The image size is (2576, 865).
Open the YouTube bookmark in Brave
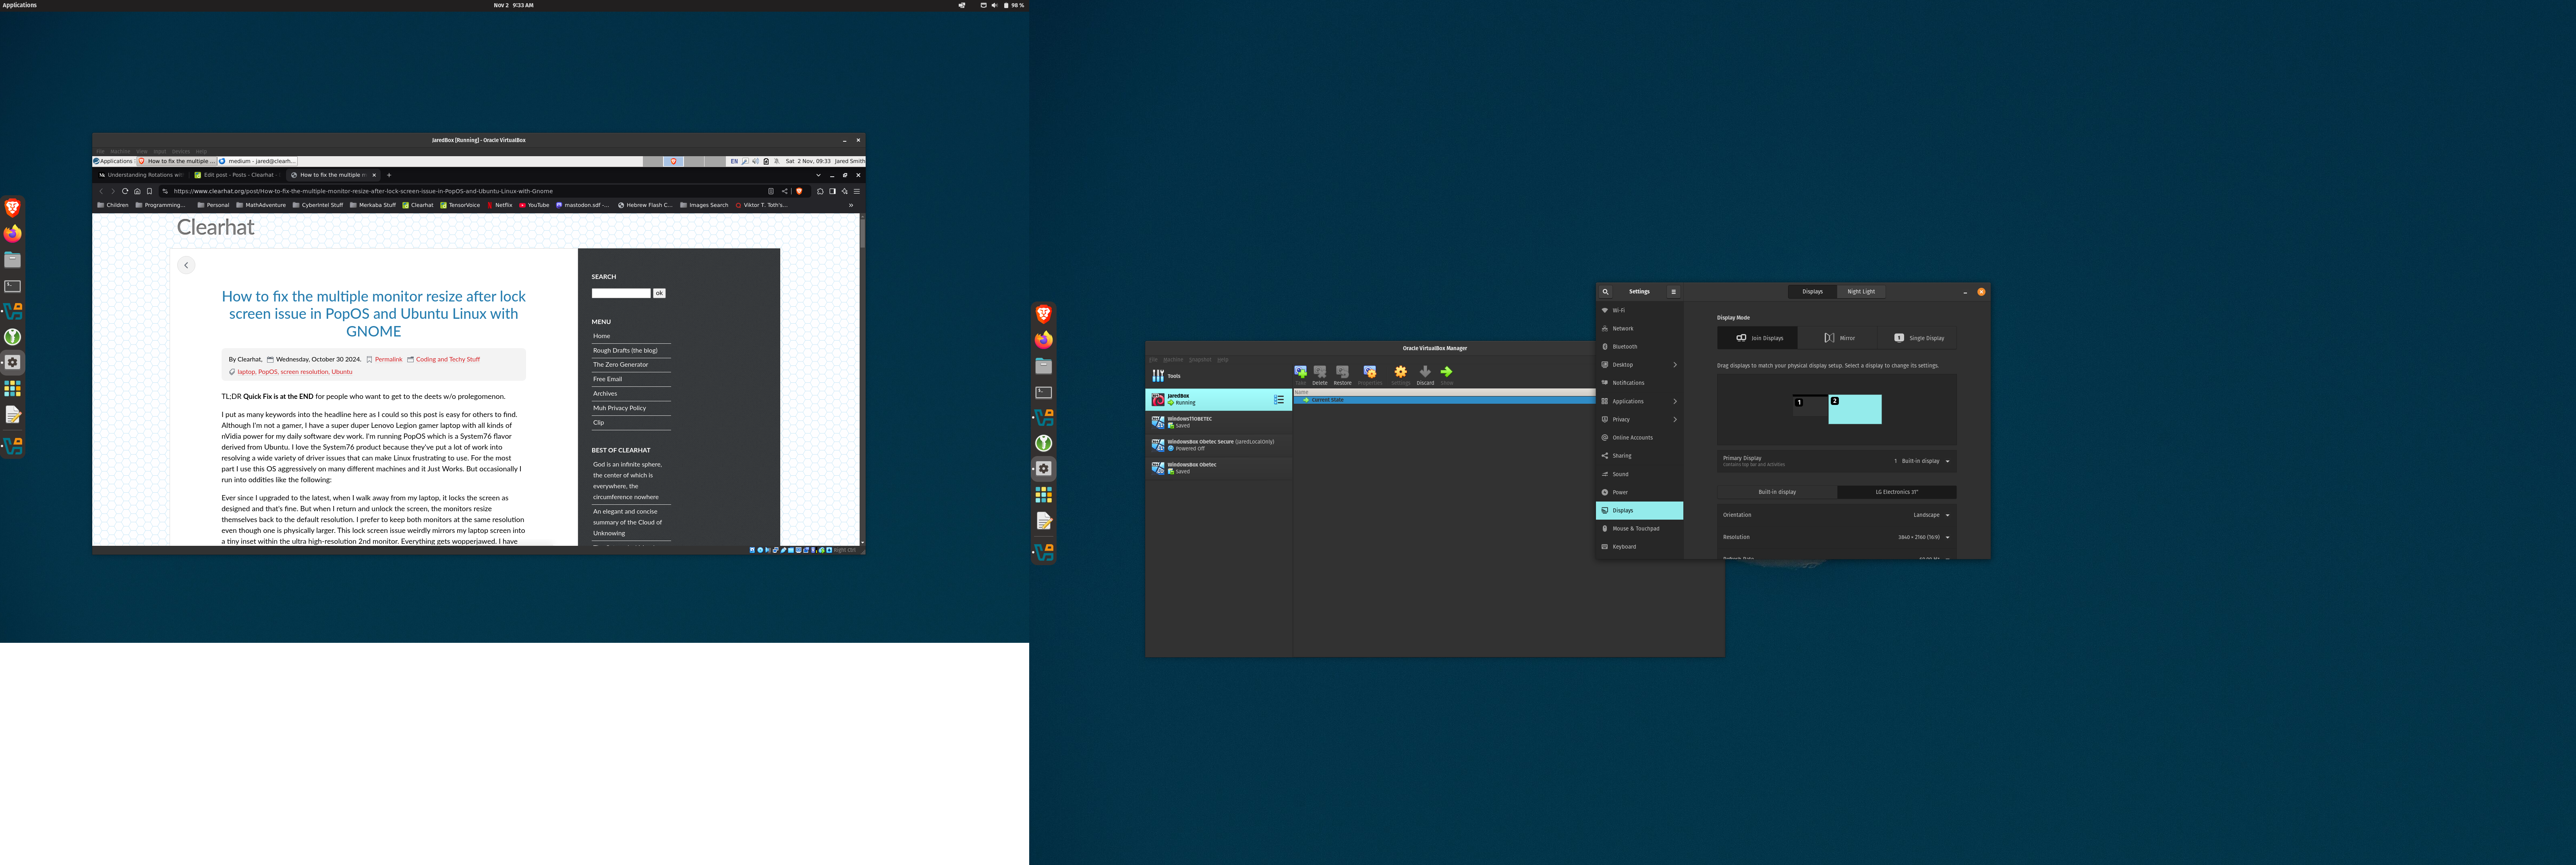pyautogui.click(x=534, y=205)
